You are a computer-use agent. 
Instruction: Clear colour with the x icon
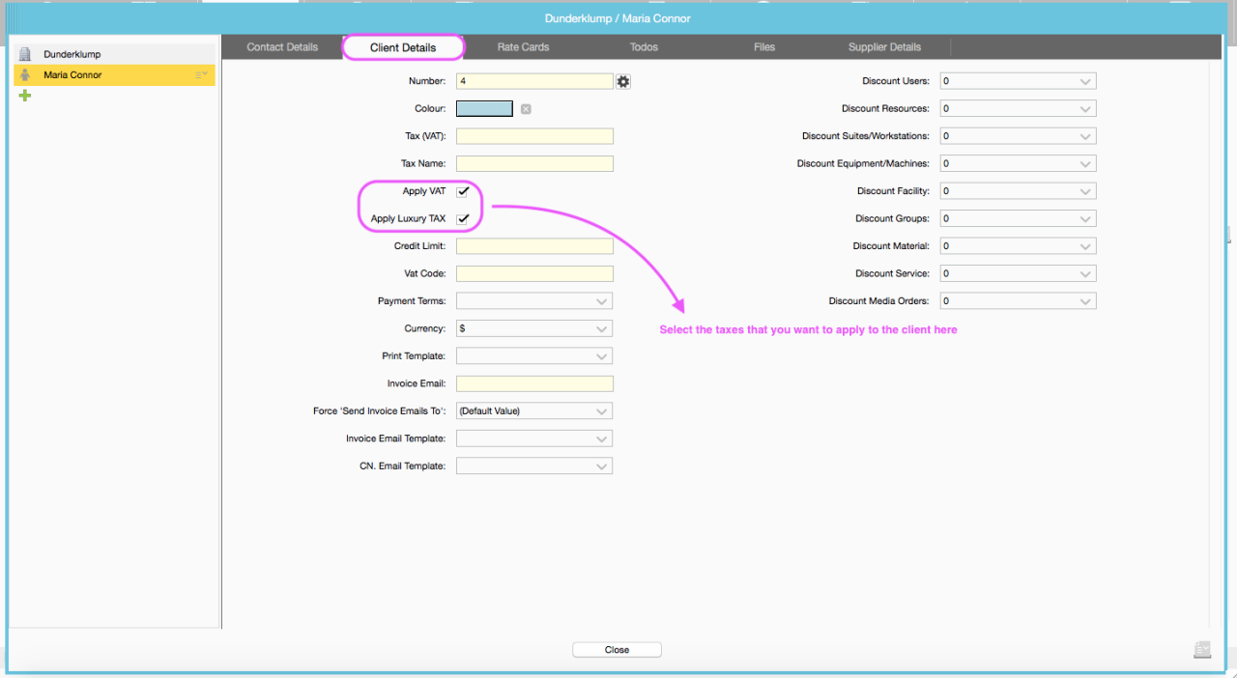click(526, 109)
